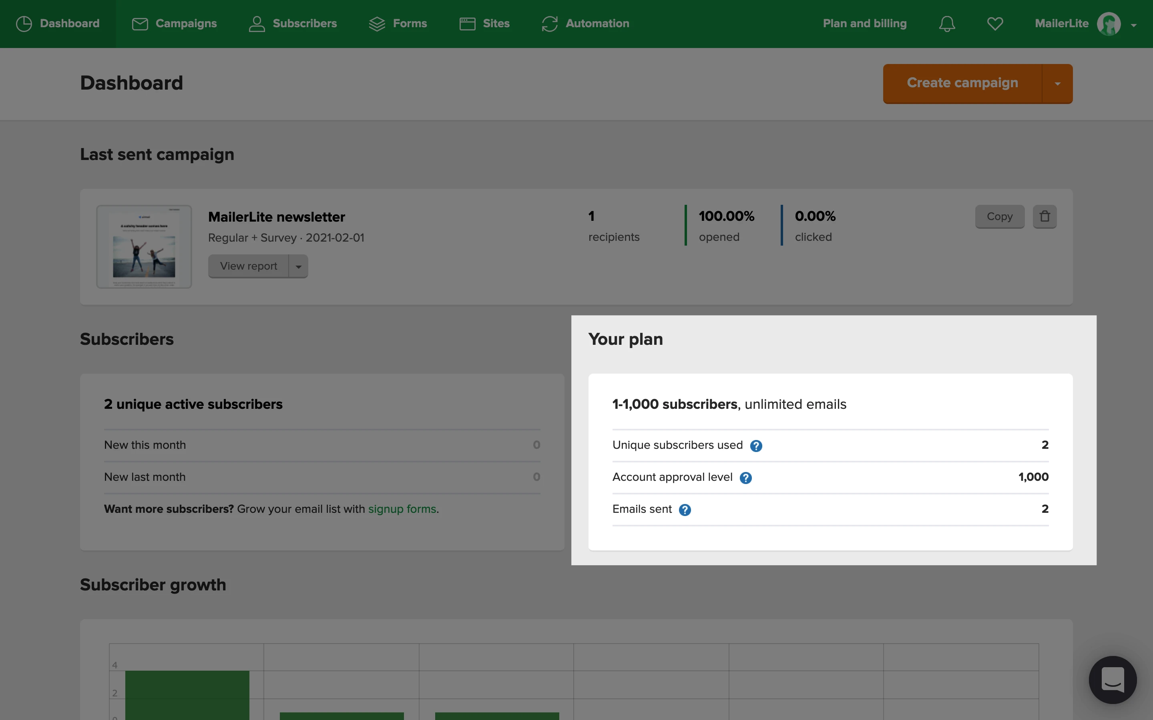
Task: Click the MailerLite account avatar
Action: click(x=1109, y=24)
